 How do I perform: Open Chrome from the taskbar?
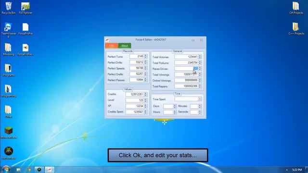[x=29, y=170]
